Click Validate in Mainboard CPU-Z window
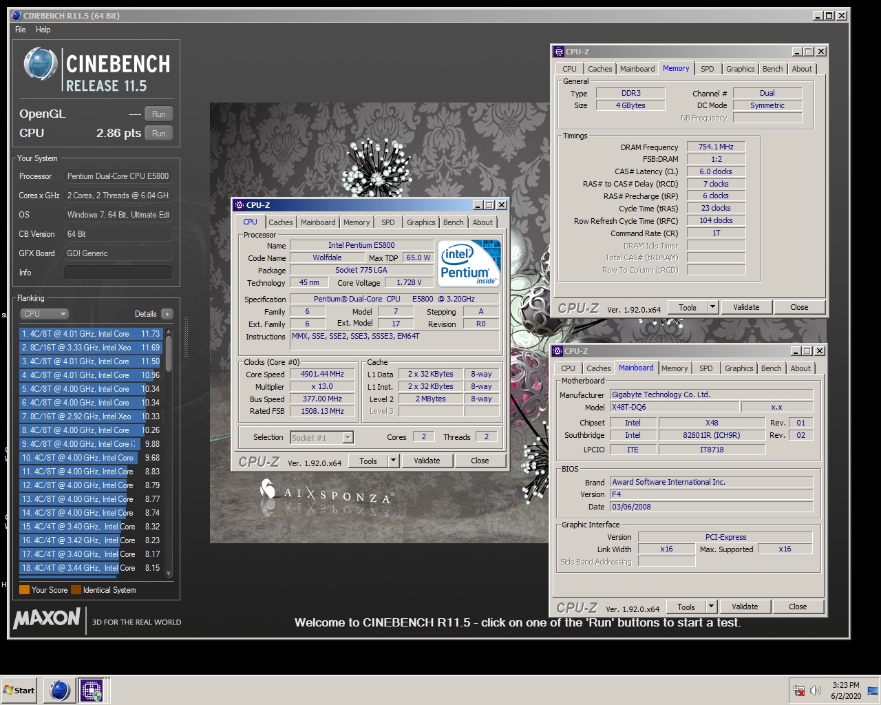 pos(745,607)
